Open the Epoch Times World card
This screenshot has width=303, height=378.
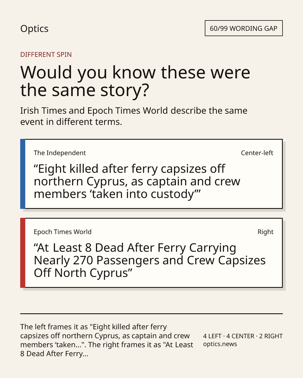(x=151, y=253)
